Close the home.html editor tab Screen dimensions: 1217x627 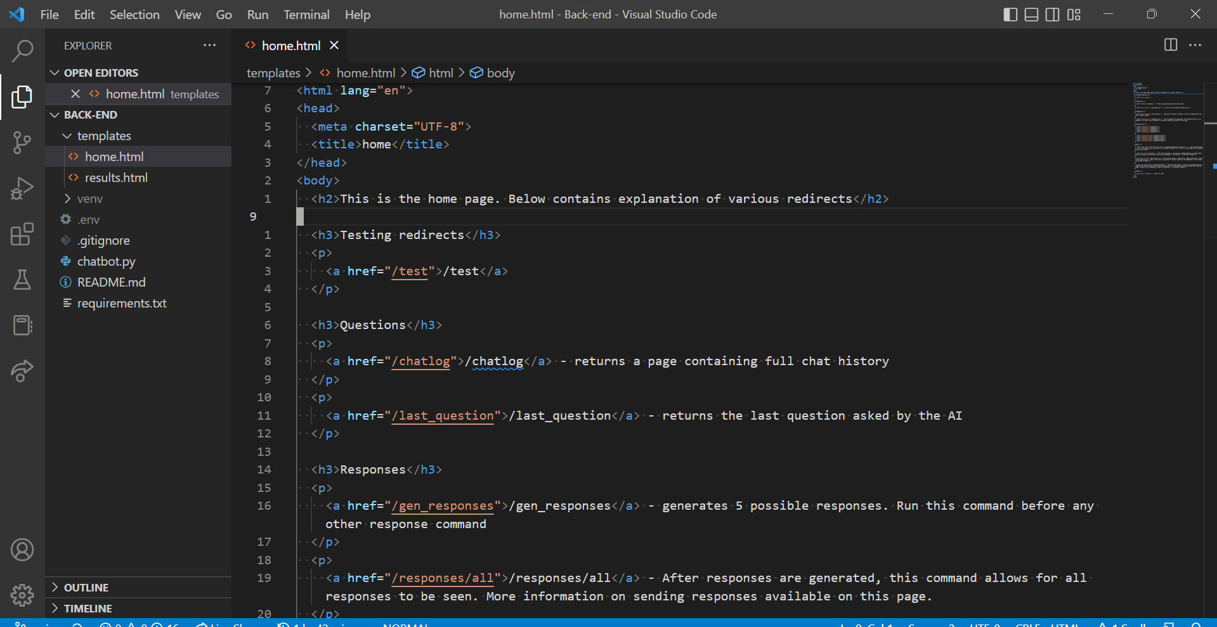click(334, 46)
